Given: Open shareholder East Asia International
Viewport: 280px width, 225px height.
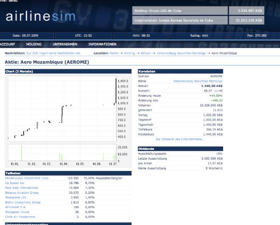Looking at the screenshot, I should [x=22, y=188].
